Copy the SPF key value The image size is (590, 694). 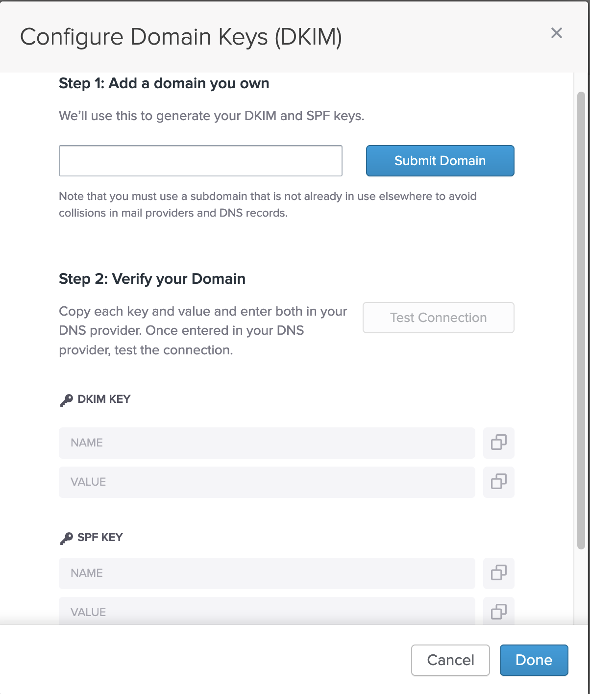pyautogui.click(x=498, y=612)
